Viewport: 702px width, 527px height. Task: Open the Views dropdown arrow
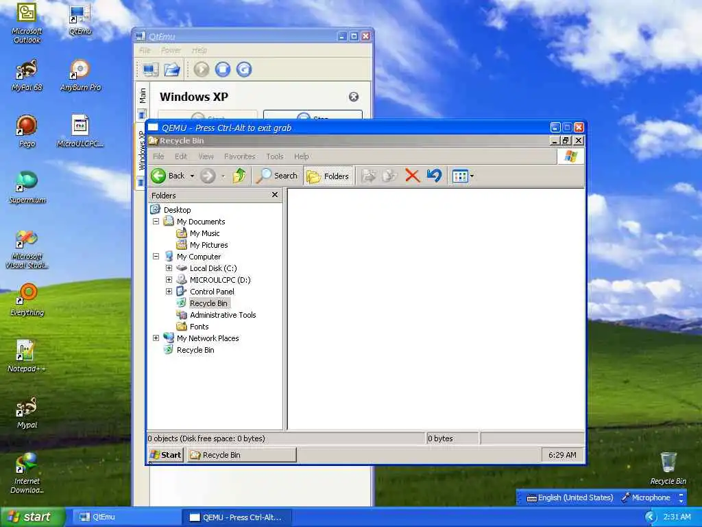[x=472, y=176]
